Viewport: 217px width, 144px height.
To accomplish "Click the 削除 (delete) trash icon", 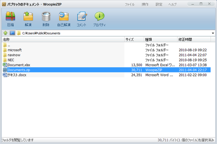I will coord(46,16).
